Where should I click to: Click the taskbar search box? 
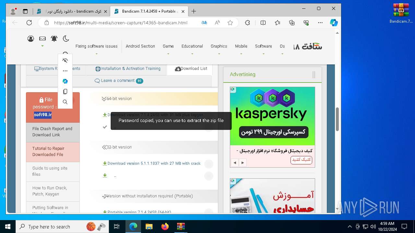tap(62, 227)
